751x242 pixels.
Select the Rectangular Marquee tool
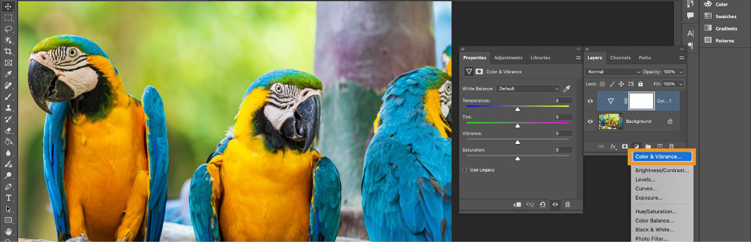9,17
